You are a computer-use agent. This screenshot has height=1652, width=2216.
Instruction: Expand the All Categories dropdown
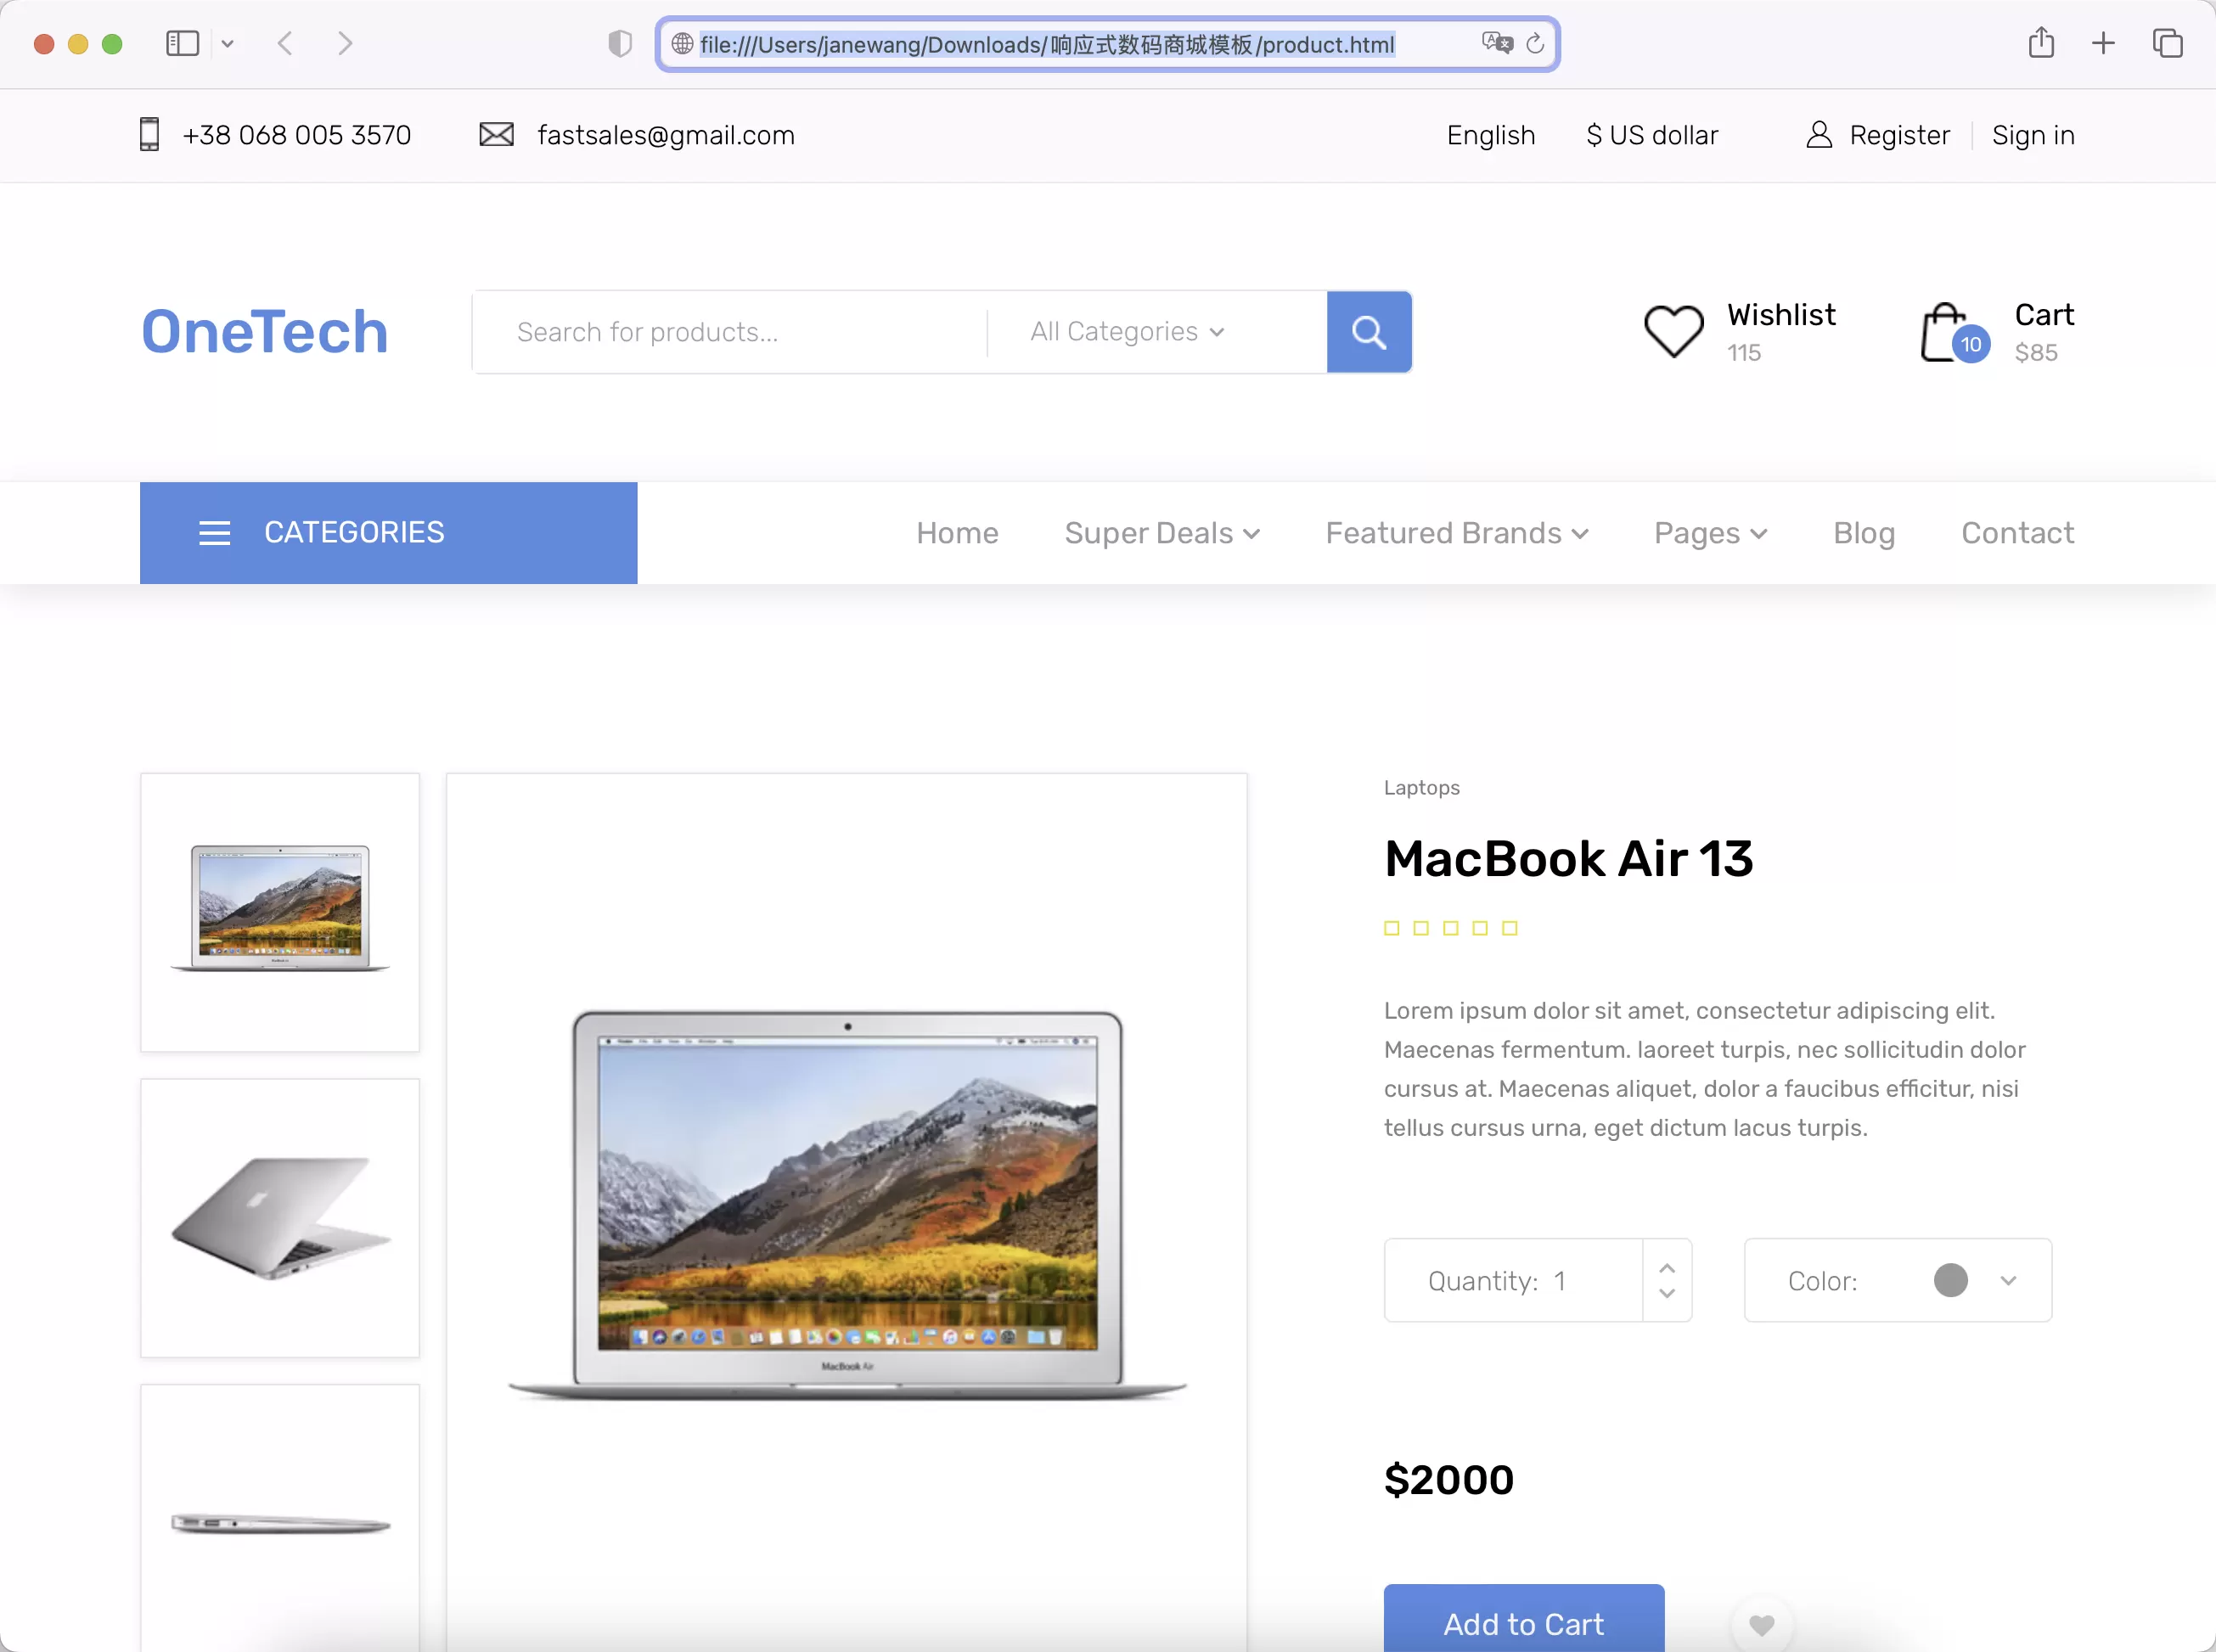tap(1127, 331)
